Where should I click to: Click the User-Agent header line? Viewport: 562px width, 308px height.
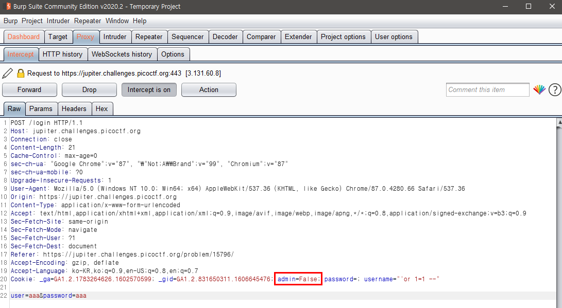click(237, 189)
